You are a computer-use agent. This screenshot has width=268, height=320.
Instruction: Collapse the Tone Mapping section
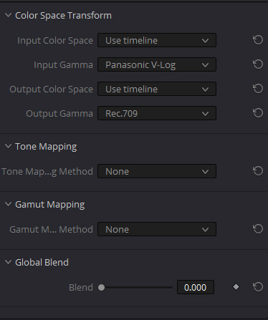tap(8, 146)
